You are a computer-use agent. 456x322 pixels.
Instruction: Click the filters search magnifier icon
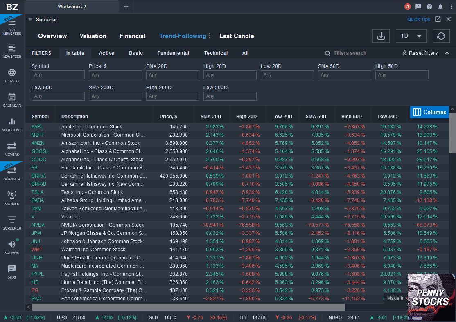click(x=327, y=53)
